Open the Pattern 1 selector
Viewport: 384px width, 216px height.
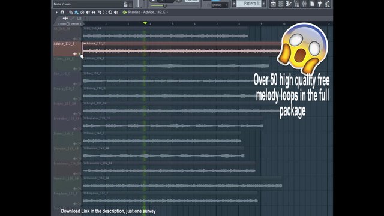249,4
